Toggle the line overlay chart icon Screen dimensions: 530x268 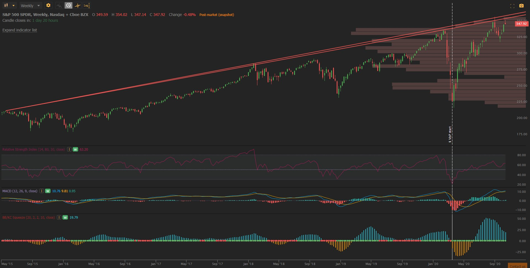[x=59, y=6]
